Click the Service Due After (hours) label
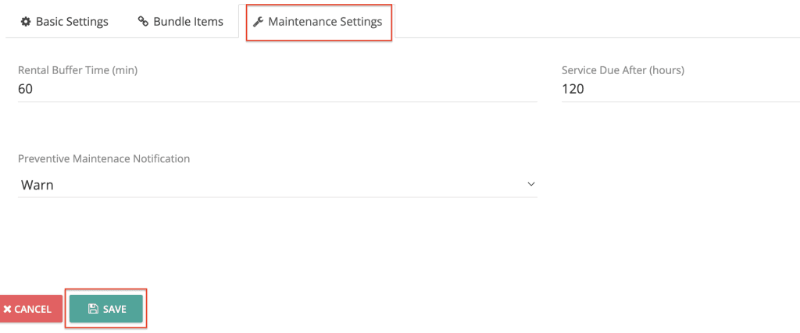 click(623, 70)
